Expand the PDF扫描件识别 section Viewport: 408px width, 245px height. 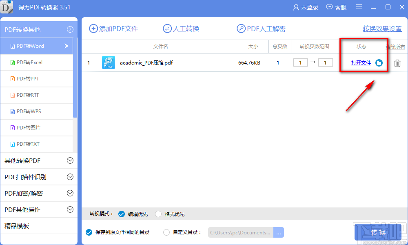39,177
